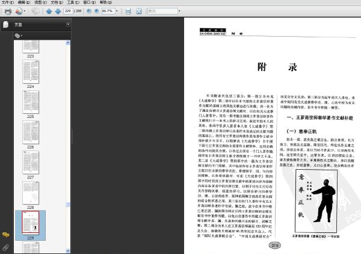361x254 pixels.
Task: Select the page 228 thumbnail
Action: tap(31, 193)
